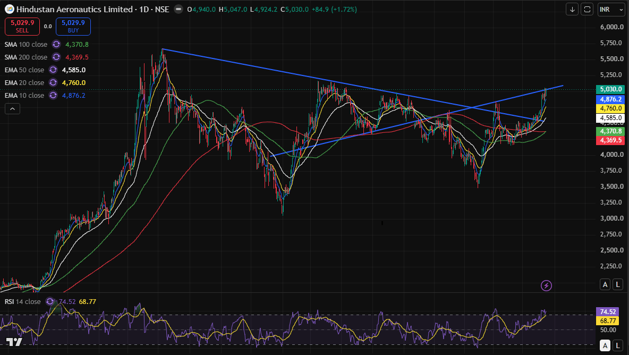The width and height of the screenshot is (629, 355).
Task: Select the EMA 20 close indicator label
Action: coord(24,82)
